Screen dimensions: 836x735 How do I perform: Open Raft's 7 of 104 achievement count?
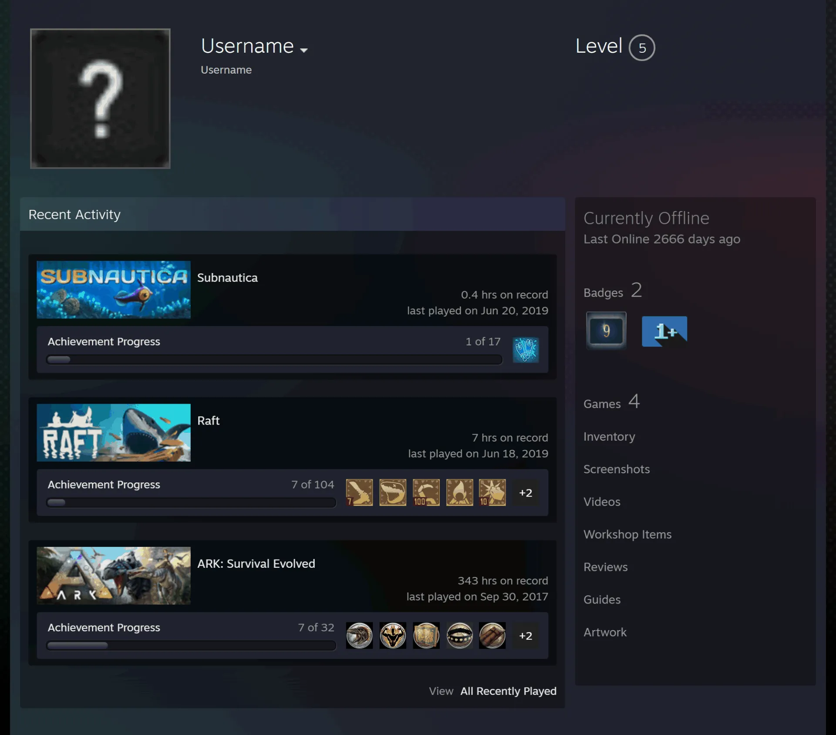tap(313, 484)
